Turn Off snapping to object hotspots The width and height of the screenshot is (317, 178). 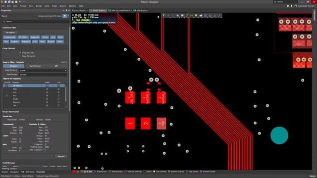pyautogui.click(x=56, y=66)
